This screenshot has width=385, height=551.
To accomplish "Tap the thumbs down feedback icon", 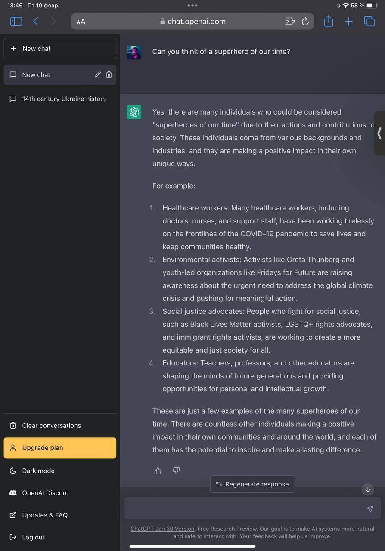I will 176,471.
